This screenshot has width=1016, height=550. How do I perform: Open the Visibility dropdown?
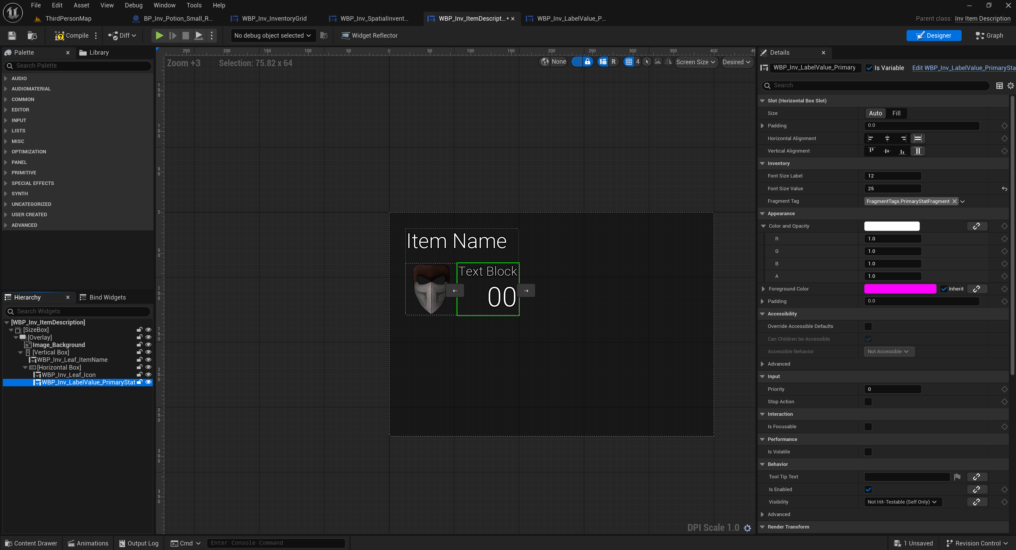click(902, 502)
